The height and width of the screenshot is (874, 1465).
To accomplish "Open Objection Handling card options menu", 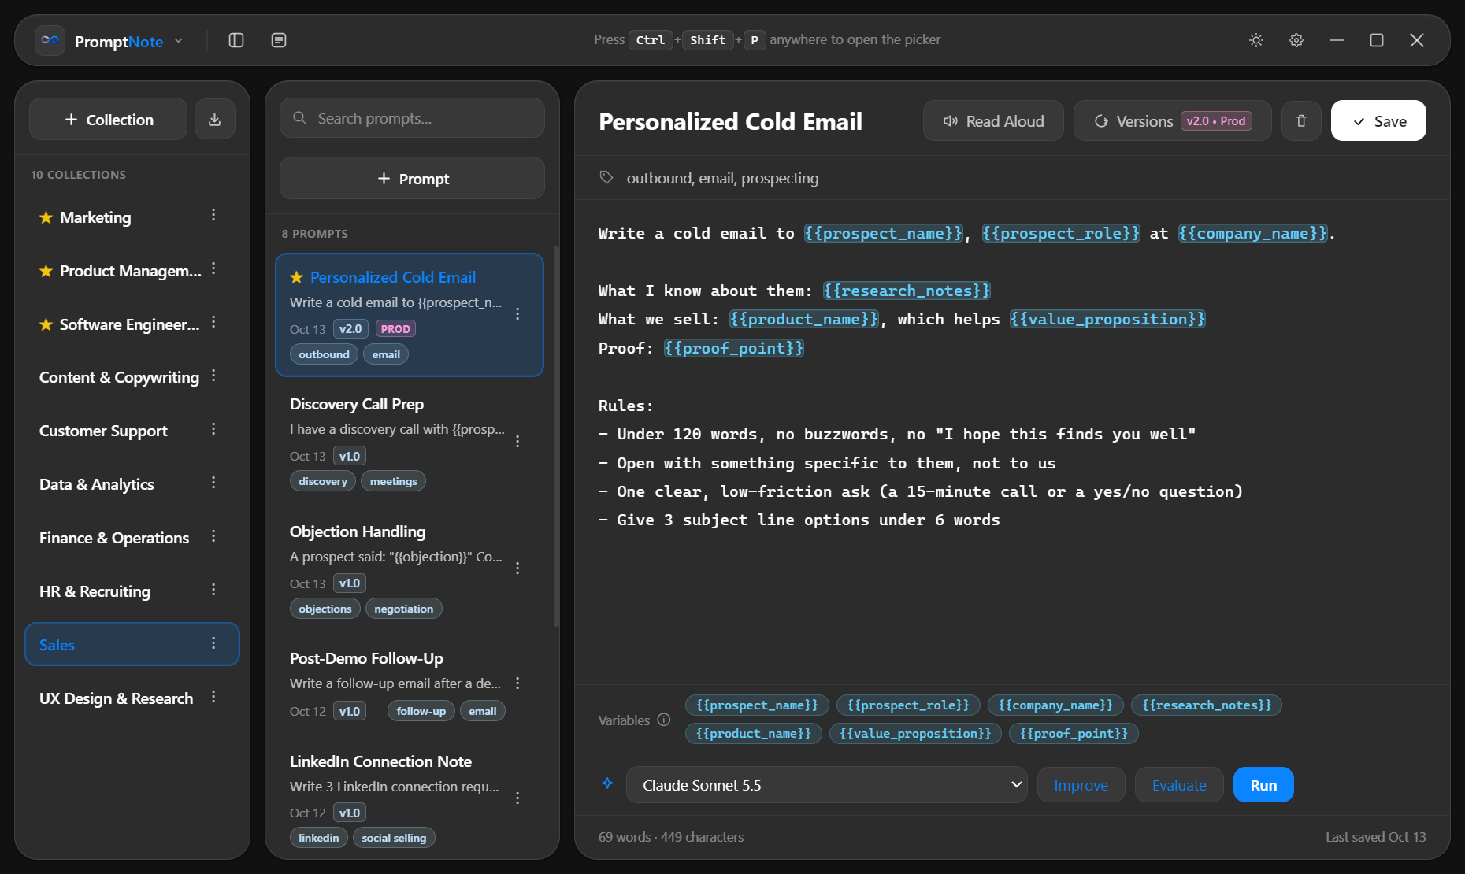I will point(517,568).
